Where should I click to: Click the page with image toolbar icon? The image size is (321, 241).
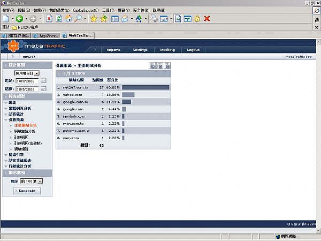[x=178, y=19]
